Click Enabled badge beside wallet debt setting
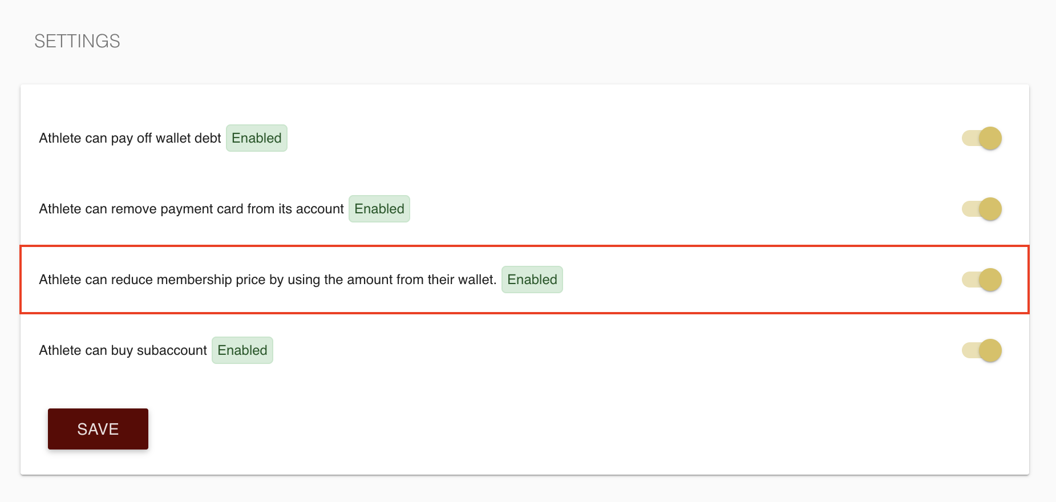 click(257, 138)
